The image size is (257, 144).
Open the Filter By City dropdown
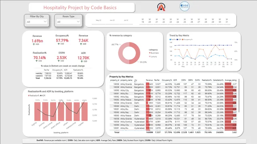(x=37, y=22)
